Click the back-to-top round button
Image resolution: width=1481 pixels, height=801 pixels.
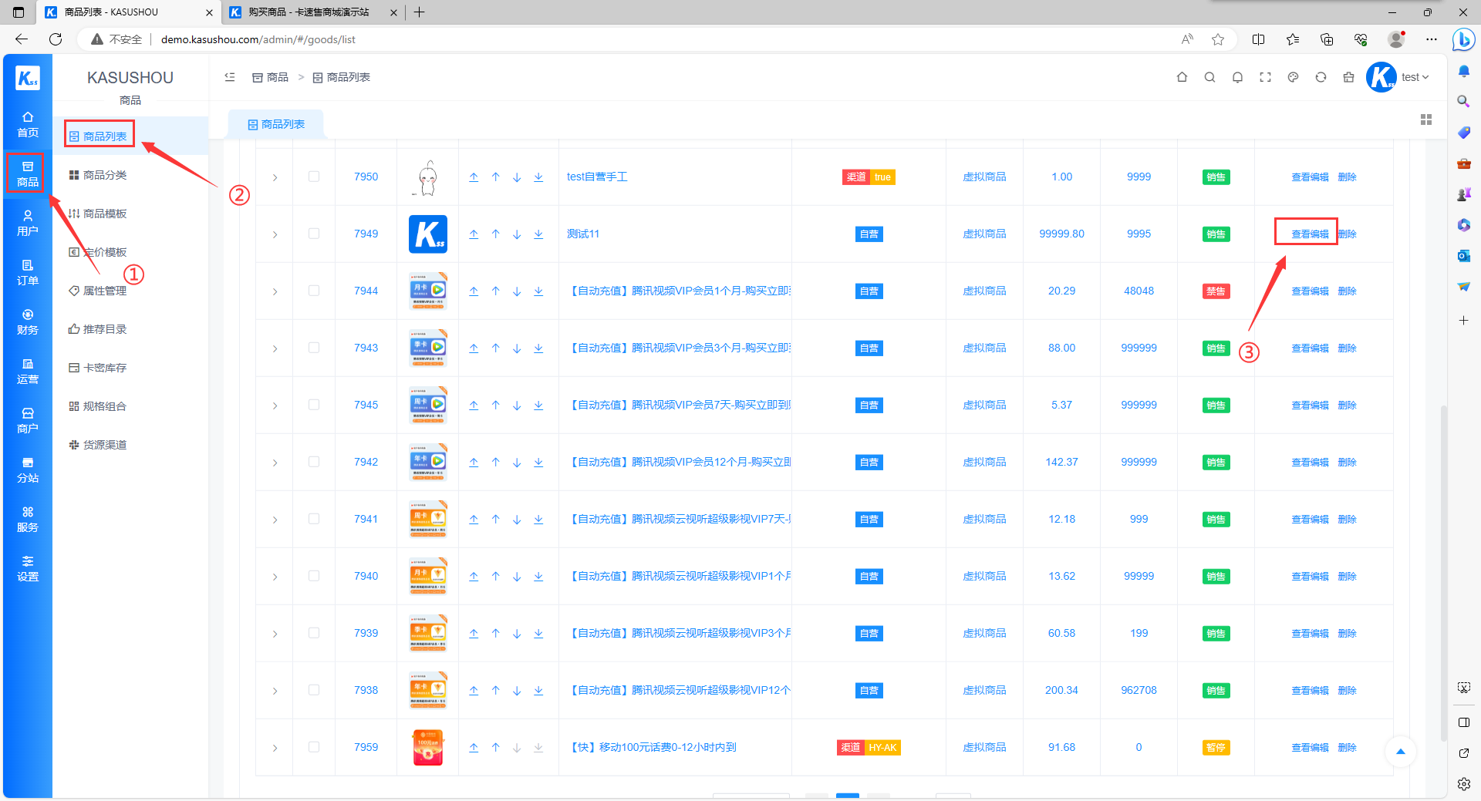(x=1401, y=752)
